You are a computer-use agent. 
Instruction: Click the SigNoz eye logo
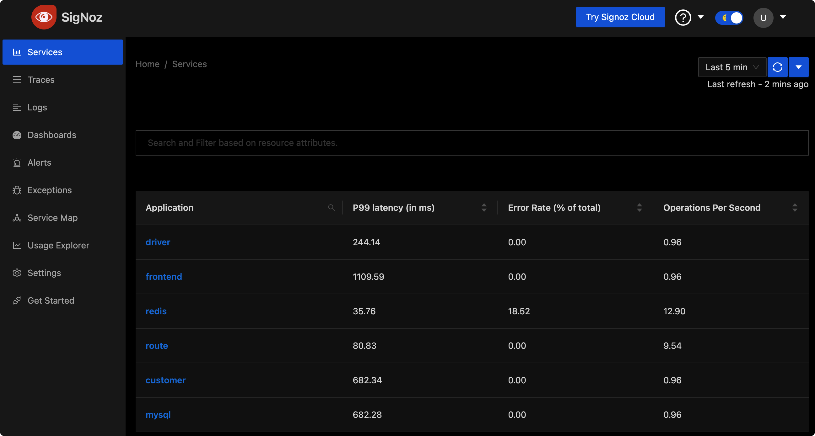[x=44, y=17]
